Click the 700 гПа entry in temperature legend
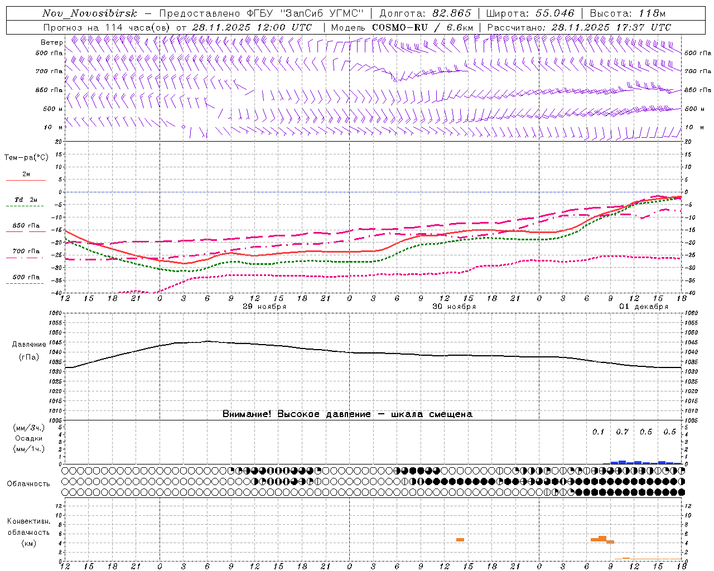Viewport: 714px width, 571px height. [26, 251]
